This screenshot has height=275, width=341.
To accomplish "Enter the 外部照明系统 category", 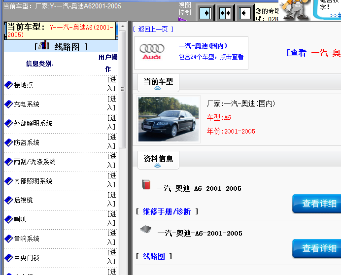I will tap(111, 122).
